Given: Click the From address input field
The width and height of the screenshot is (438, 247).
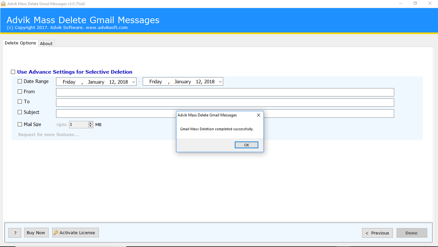Looking at the screenshot, I should [x=225, y=92].
